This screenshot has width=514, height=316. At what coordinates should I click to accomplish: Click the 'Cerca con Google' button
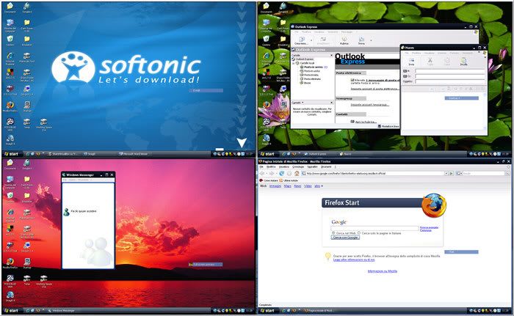click(x=344, y=238)
